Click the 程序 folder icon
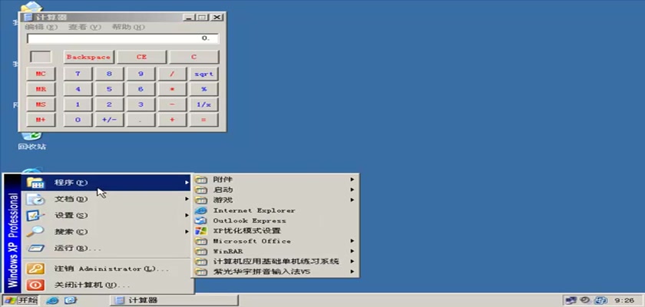This screenshot has height=307, width=645. point(35,183)
